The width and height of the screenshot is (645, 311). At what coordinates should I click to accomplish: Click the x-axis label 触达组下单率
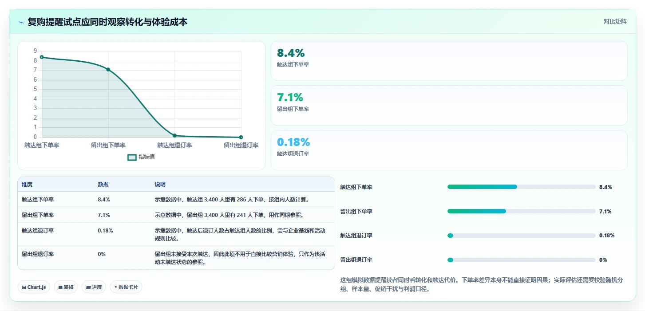tap(42, 145)
